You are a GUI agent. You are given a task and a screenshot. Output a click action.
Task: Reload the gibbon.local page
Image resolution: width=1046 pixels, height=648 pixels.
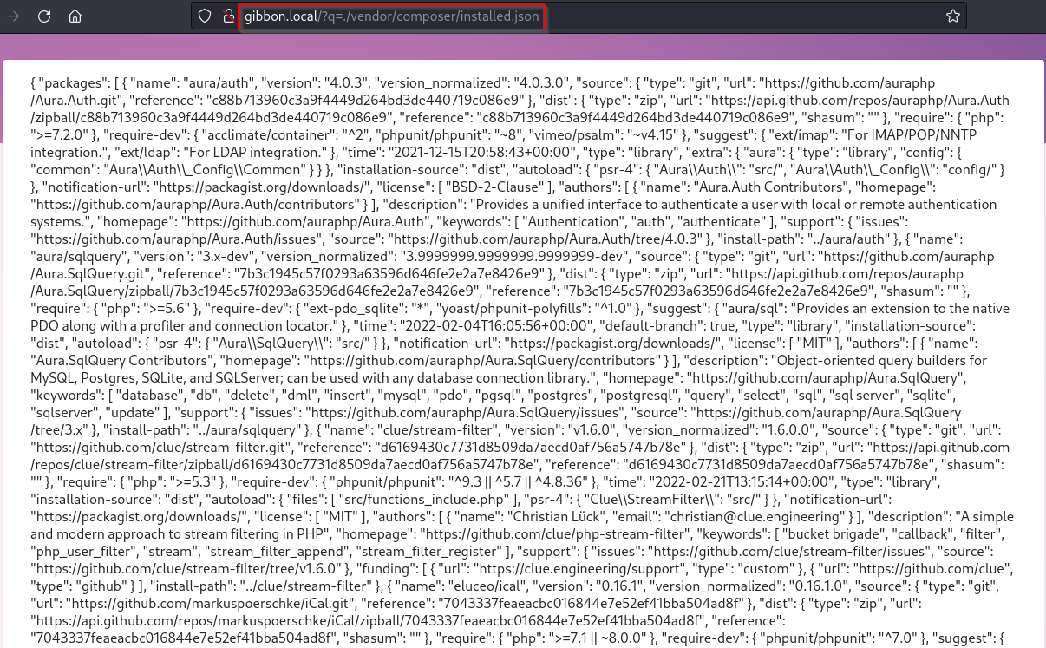coord(44,16)
